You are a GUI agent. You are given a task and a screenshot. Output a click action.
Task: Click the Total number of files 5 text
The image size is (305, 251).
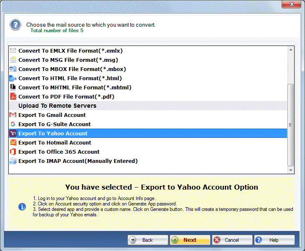[57, 30]
